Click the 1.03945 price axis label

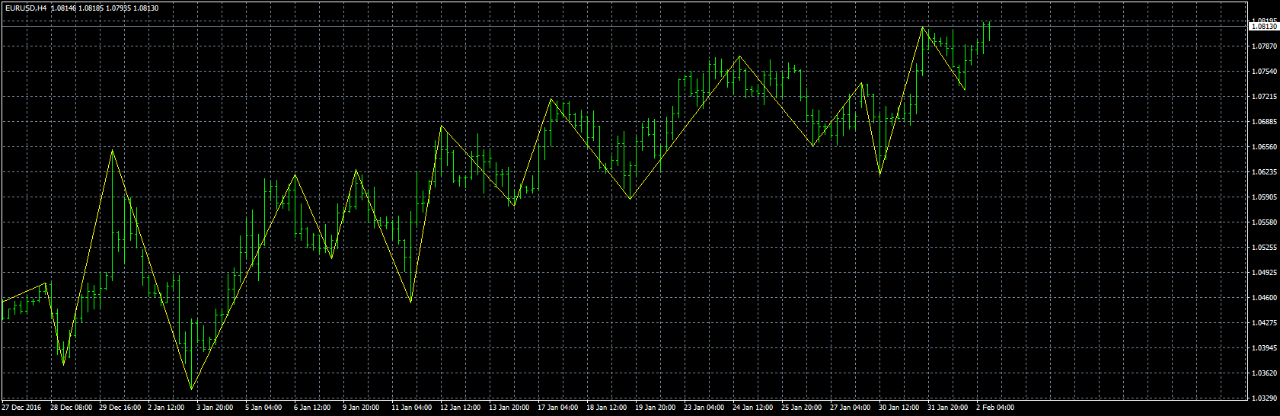tap(1265, 348)
